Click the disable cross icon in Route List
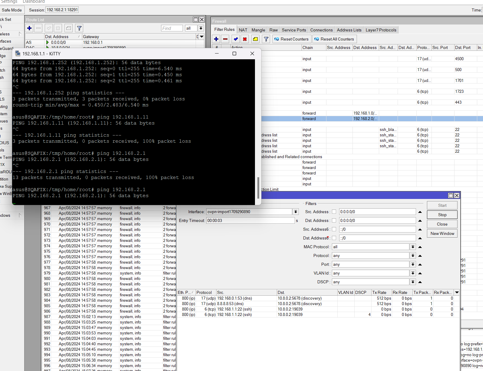Screen dimensions: 483x371 click(x=58, y=28)
